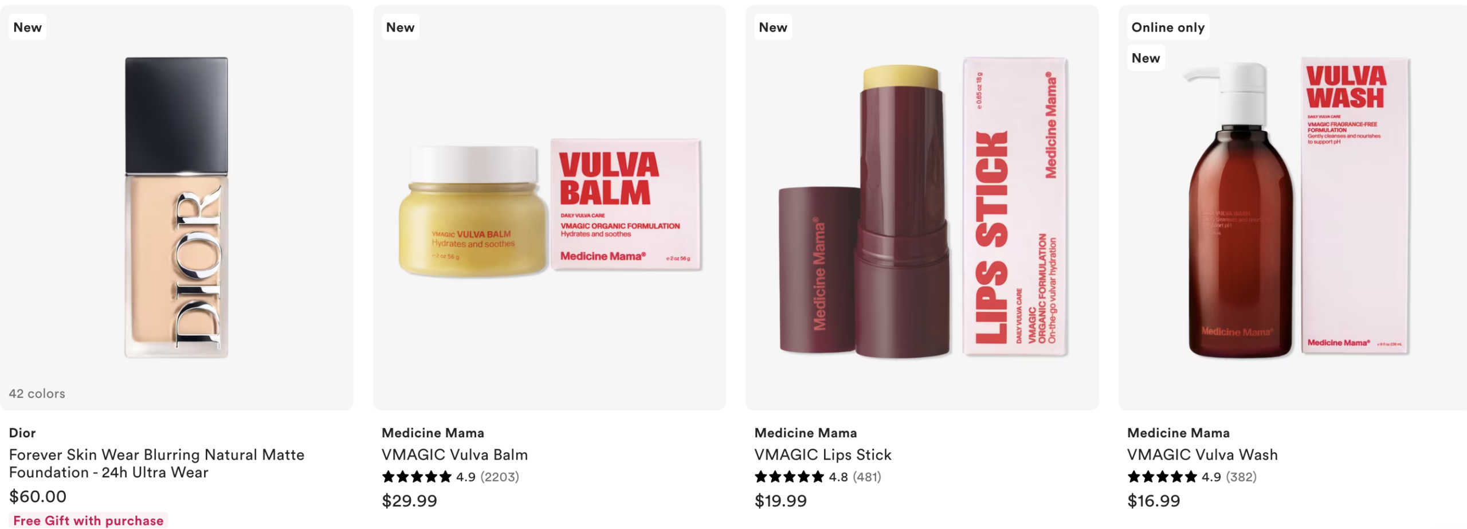Screen dimensions: 1467x529
Task: Click the New badge on Dior foundation
Action: [x=28, y=27]
